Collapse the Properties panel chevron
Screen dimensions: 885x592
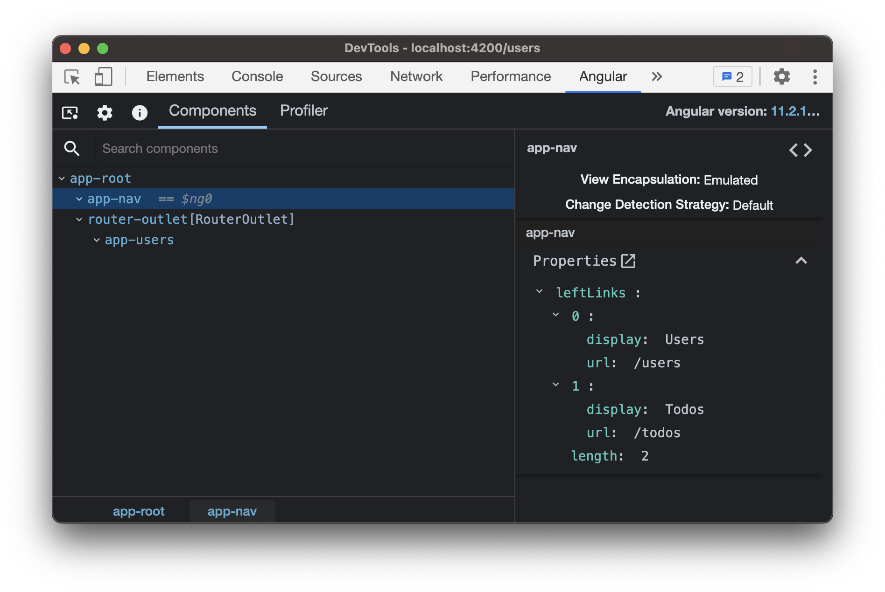[801, 261]
